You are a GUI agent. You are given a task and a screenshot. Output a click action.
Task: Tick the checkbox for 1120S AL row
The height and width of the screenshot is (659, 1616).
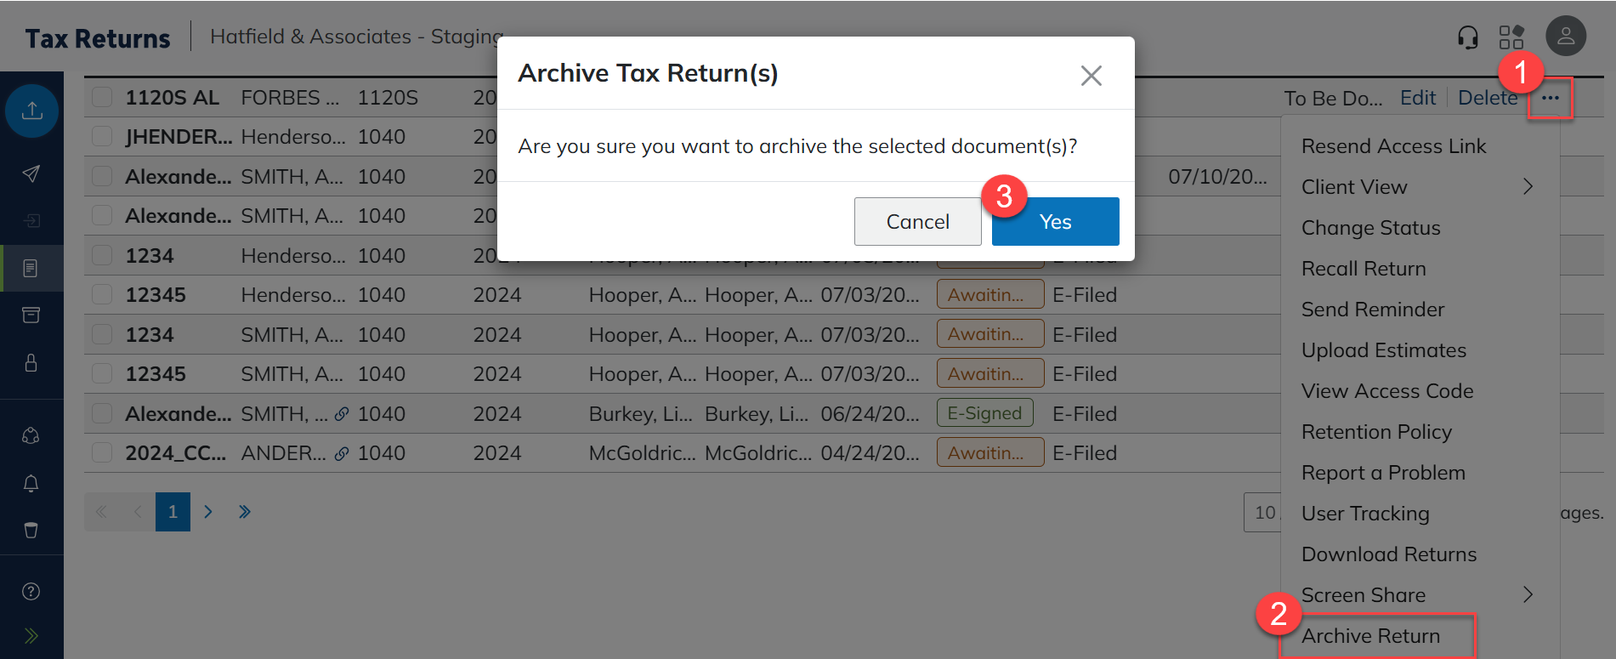103,97
